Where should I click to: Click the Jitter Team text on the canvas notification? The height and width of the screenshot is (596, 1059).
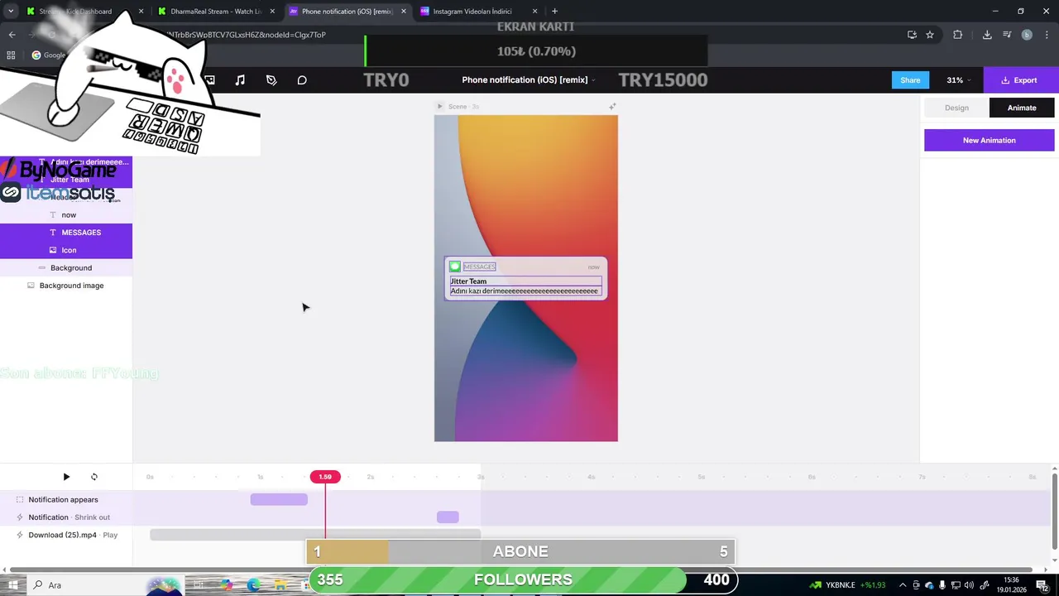tap(469, 281)
